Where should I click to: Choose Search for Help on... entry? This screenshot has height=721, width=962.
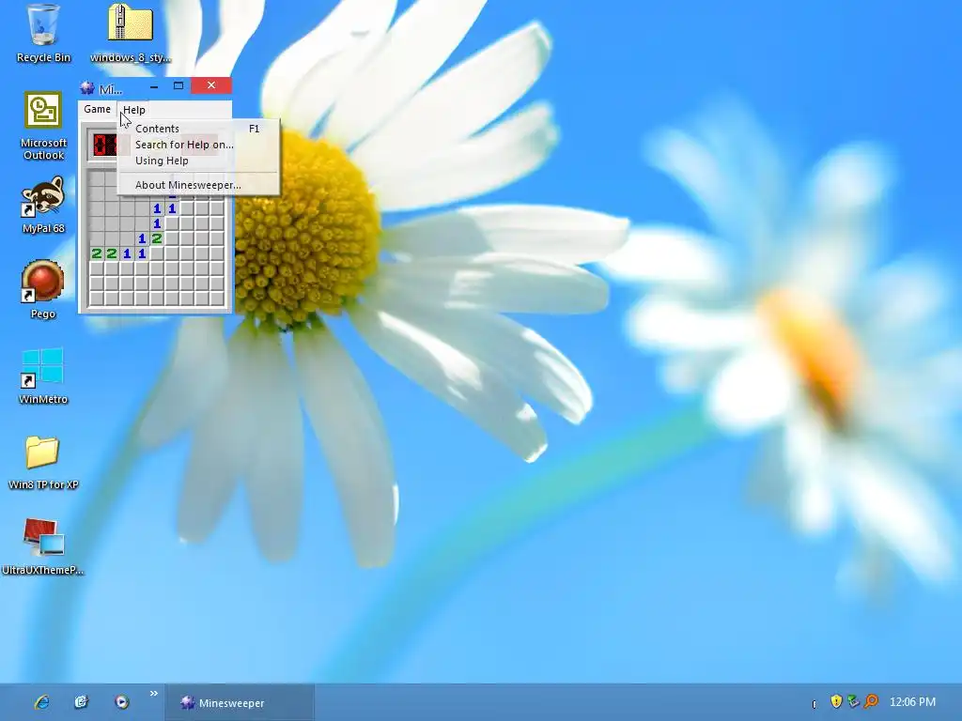pos(198,145)
